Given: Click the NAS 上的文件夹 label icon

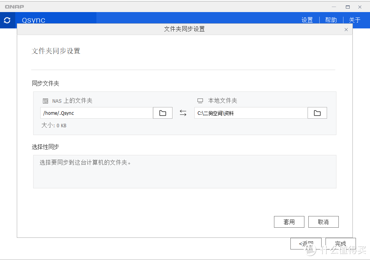Looking at the screenshot, I should pos(45,101).
